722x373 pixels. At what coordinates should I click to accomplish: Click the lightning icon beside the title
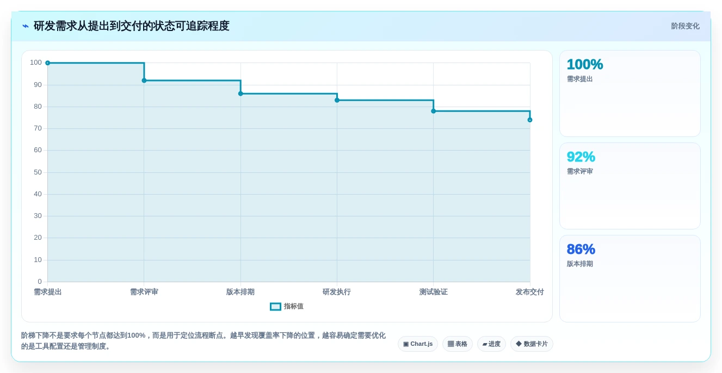point(26,26)
